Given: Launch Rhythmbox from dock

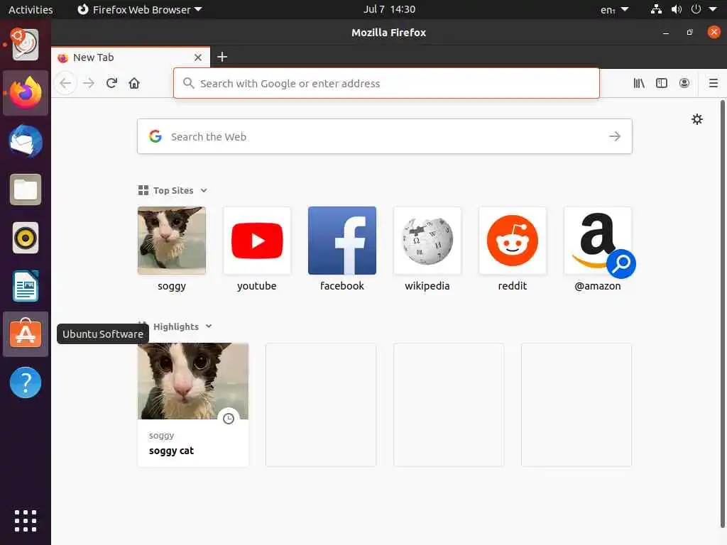Looking at the screenshot, I should [x=26, y=238].
